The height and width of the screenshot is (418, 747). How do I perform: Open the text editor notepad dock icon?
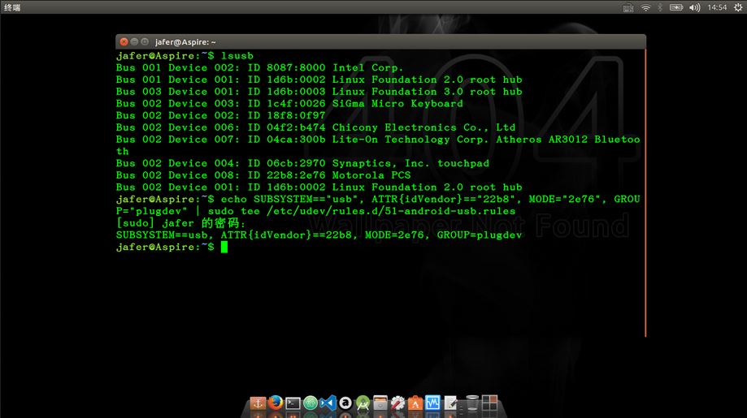point(450,403)
